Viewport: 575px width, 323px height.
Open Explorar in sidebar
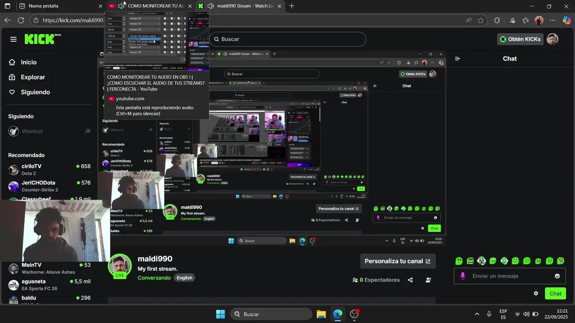click(x=33, y=77)
